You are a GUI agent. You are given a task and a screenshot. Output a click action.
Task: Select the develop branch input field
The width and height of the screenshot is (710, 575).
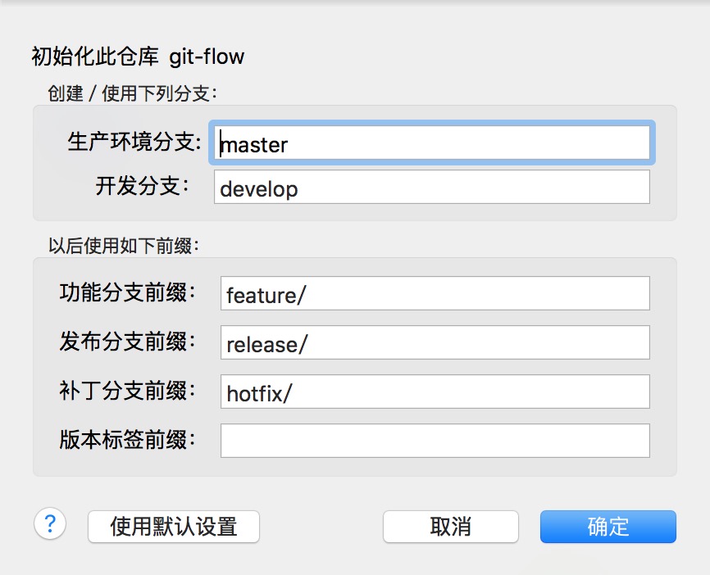click(432, 187)
